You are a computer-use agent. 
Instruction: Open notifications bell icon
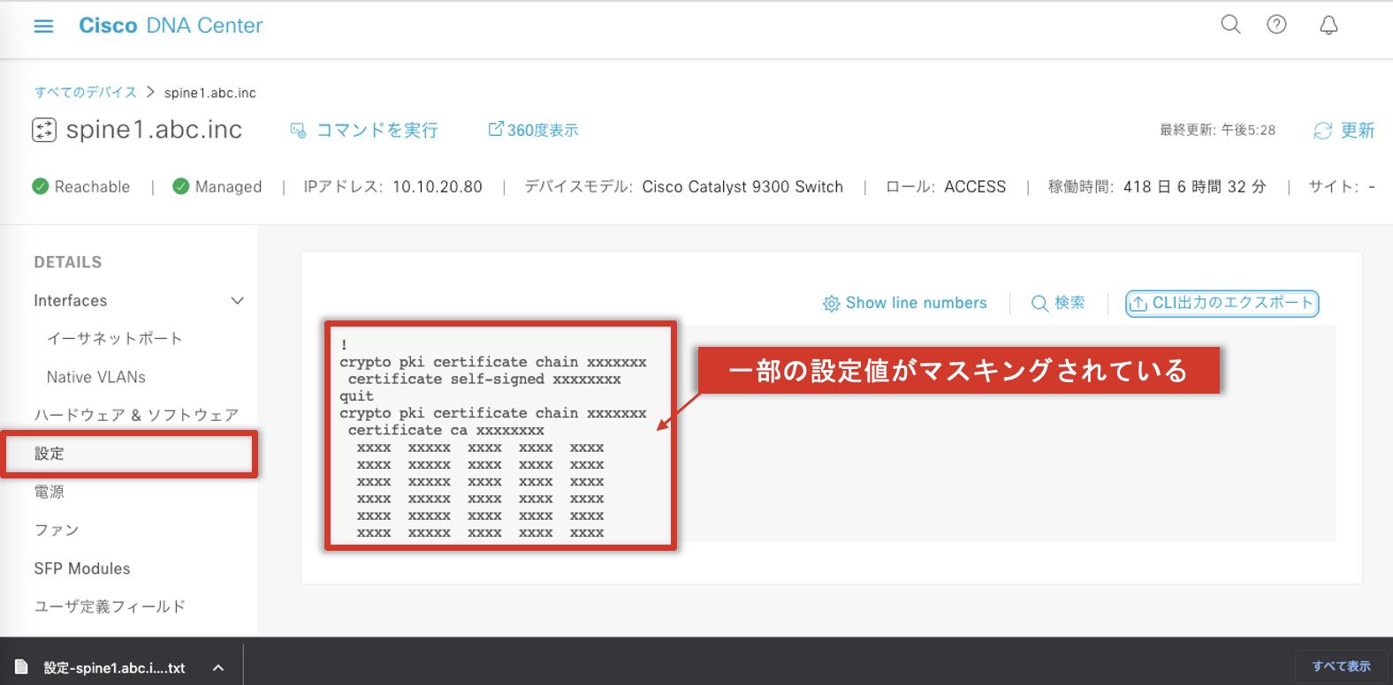click(1328, 25)
